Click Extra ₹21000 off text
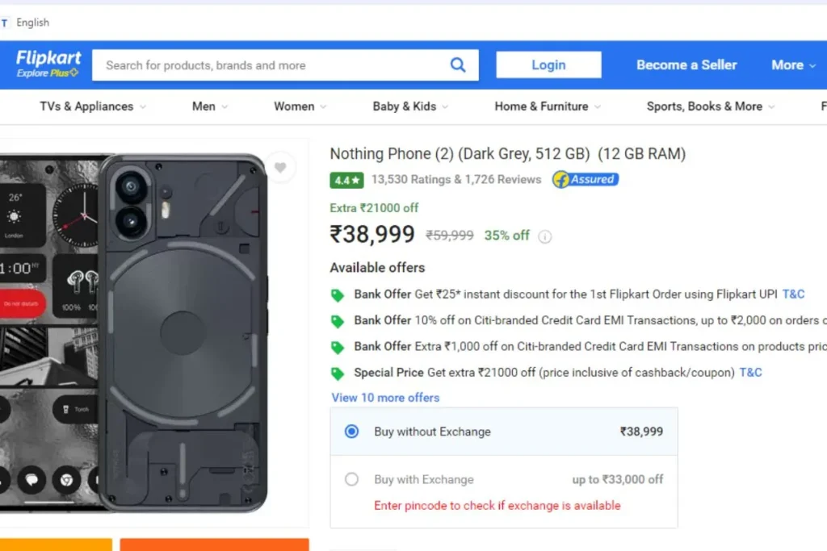This screenshot has width=827, height=551. [374, 208]
